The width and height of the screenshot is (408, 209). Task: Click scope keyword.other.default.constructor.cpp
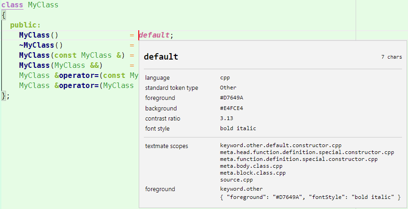coord(281,145)
